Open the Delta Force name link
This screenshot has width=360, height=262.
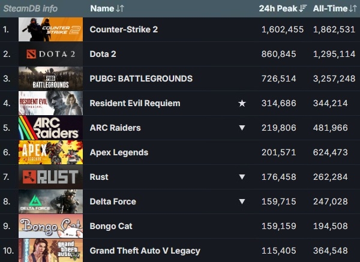(113, 201)
